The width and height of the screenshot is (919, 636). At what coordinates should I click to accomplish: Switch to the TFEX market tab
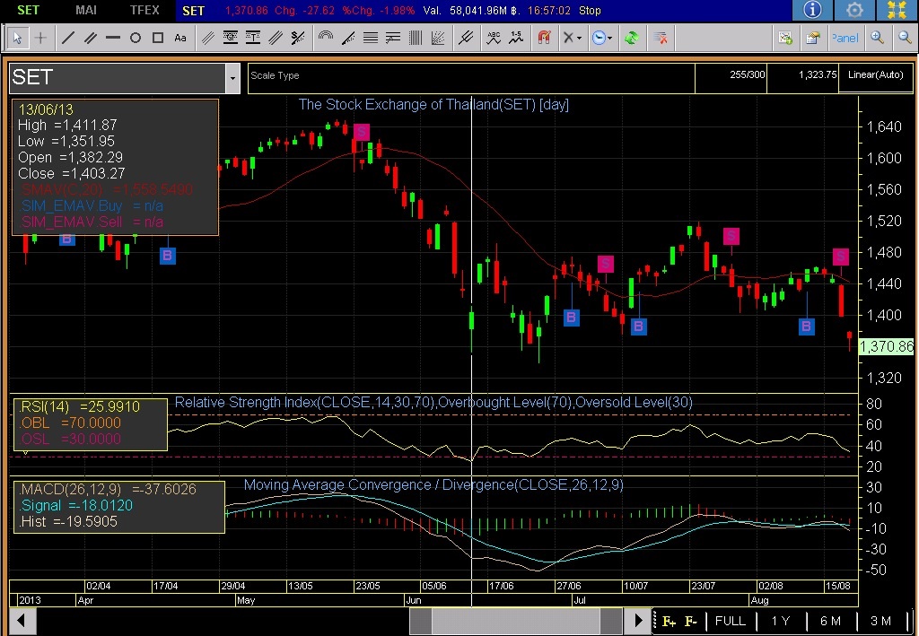(x=144, y=10)
